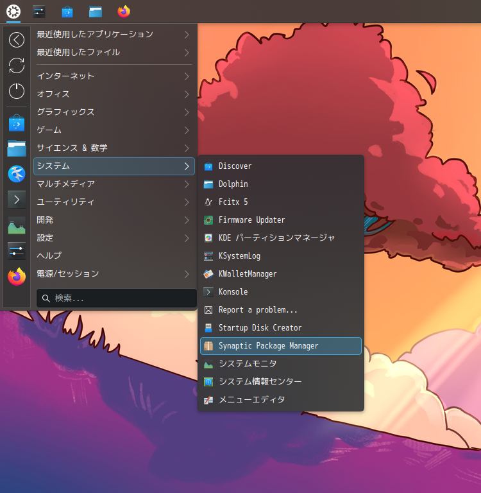Open the サイエンス & 数学 menu category
The image size is (481, 493).
click(114, 148)
